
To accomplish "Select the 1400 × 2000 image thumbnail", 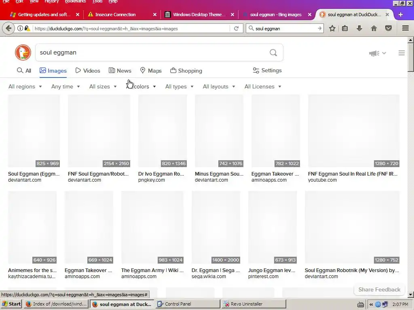I will tap(216, 228).
